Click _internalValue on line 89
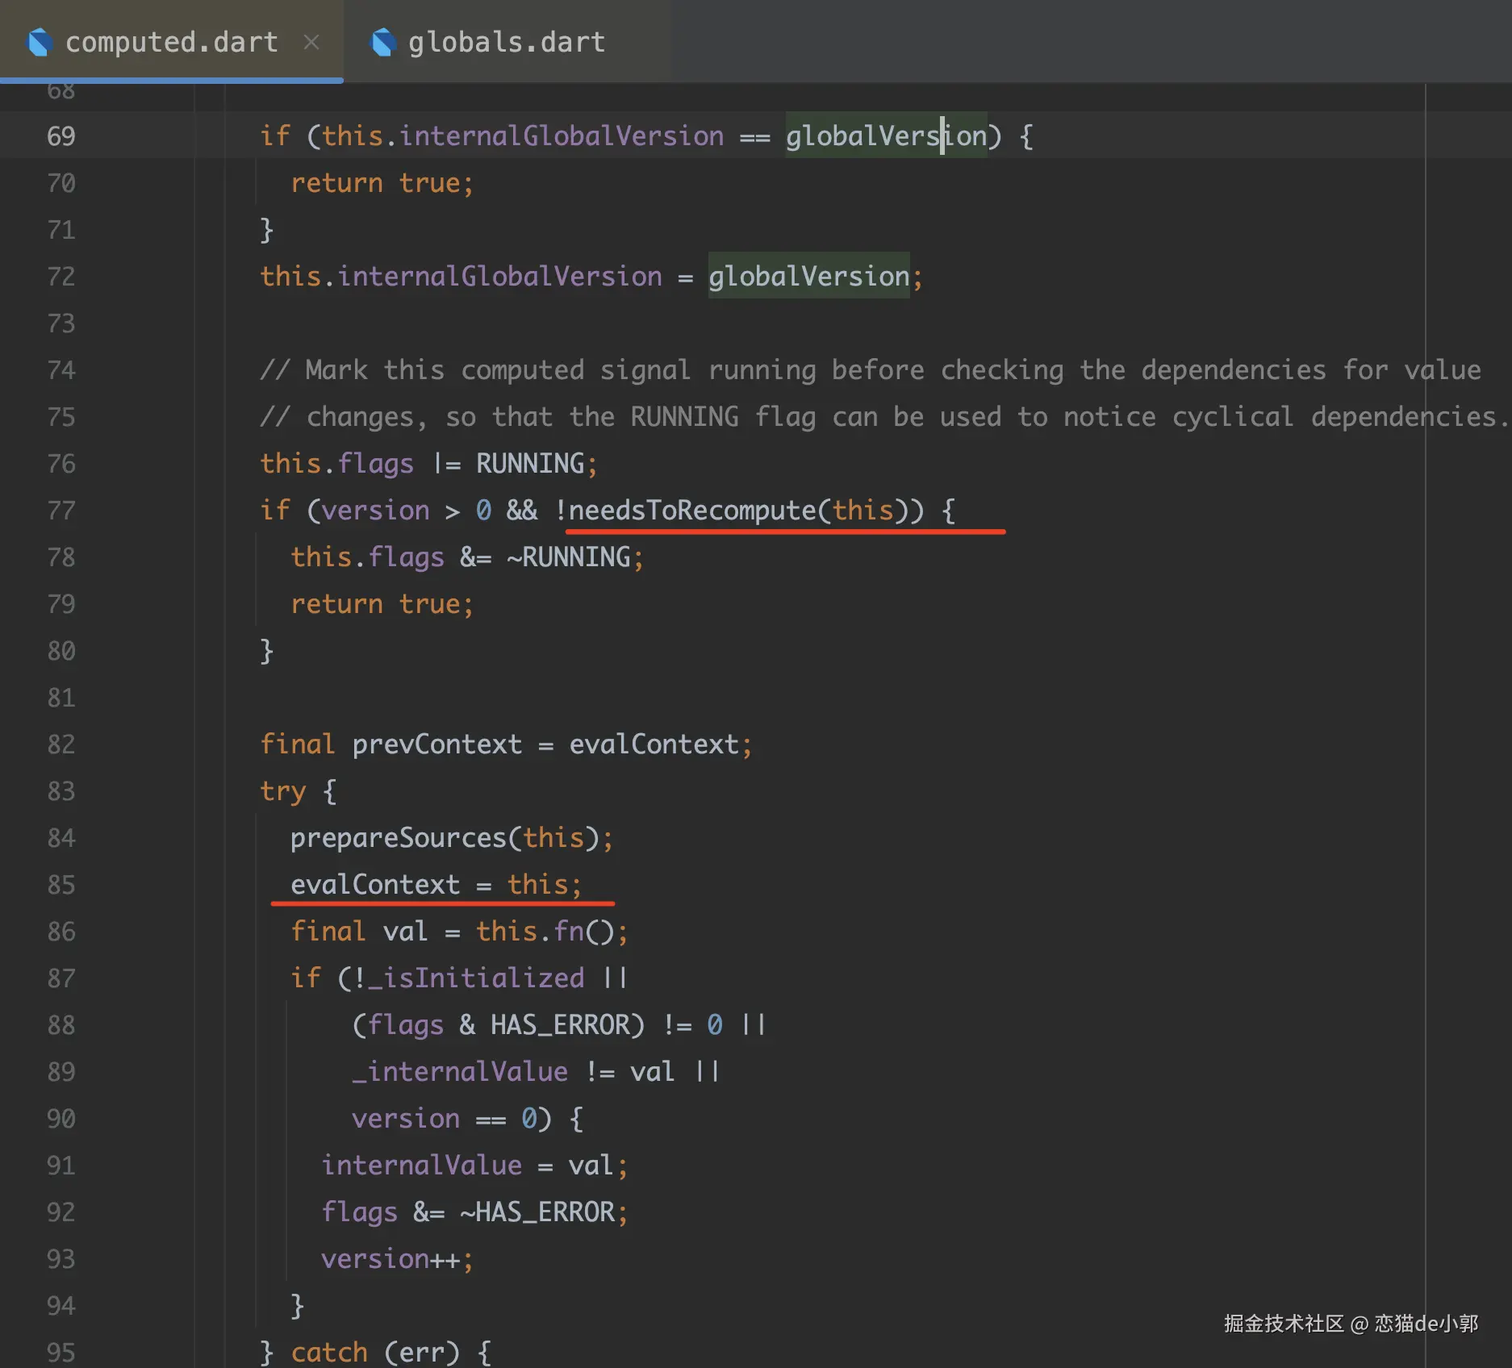The image size is (1512, 1368). coord(461,1072)
